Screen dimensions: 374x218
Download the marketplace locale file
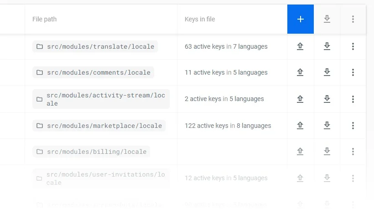point(327,126)
